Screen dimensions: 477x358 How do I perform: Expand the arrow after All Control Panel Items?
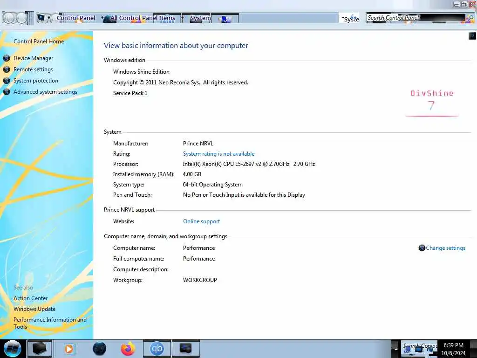182,18
